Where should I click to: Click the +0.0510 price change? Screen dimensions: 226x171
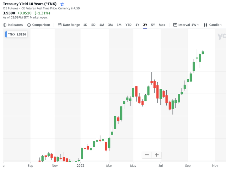pos(24,13)
